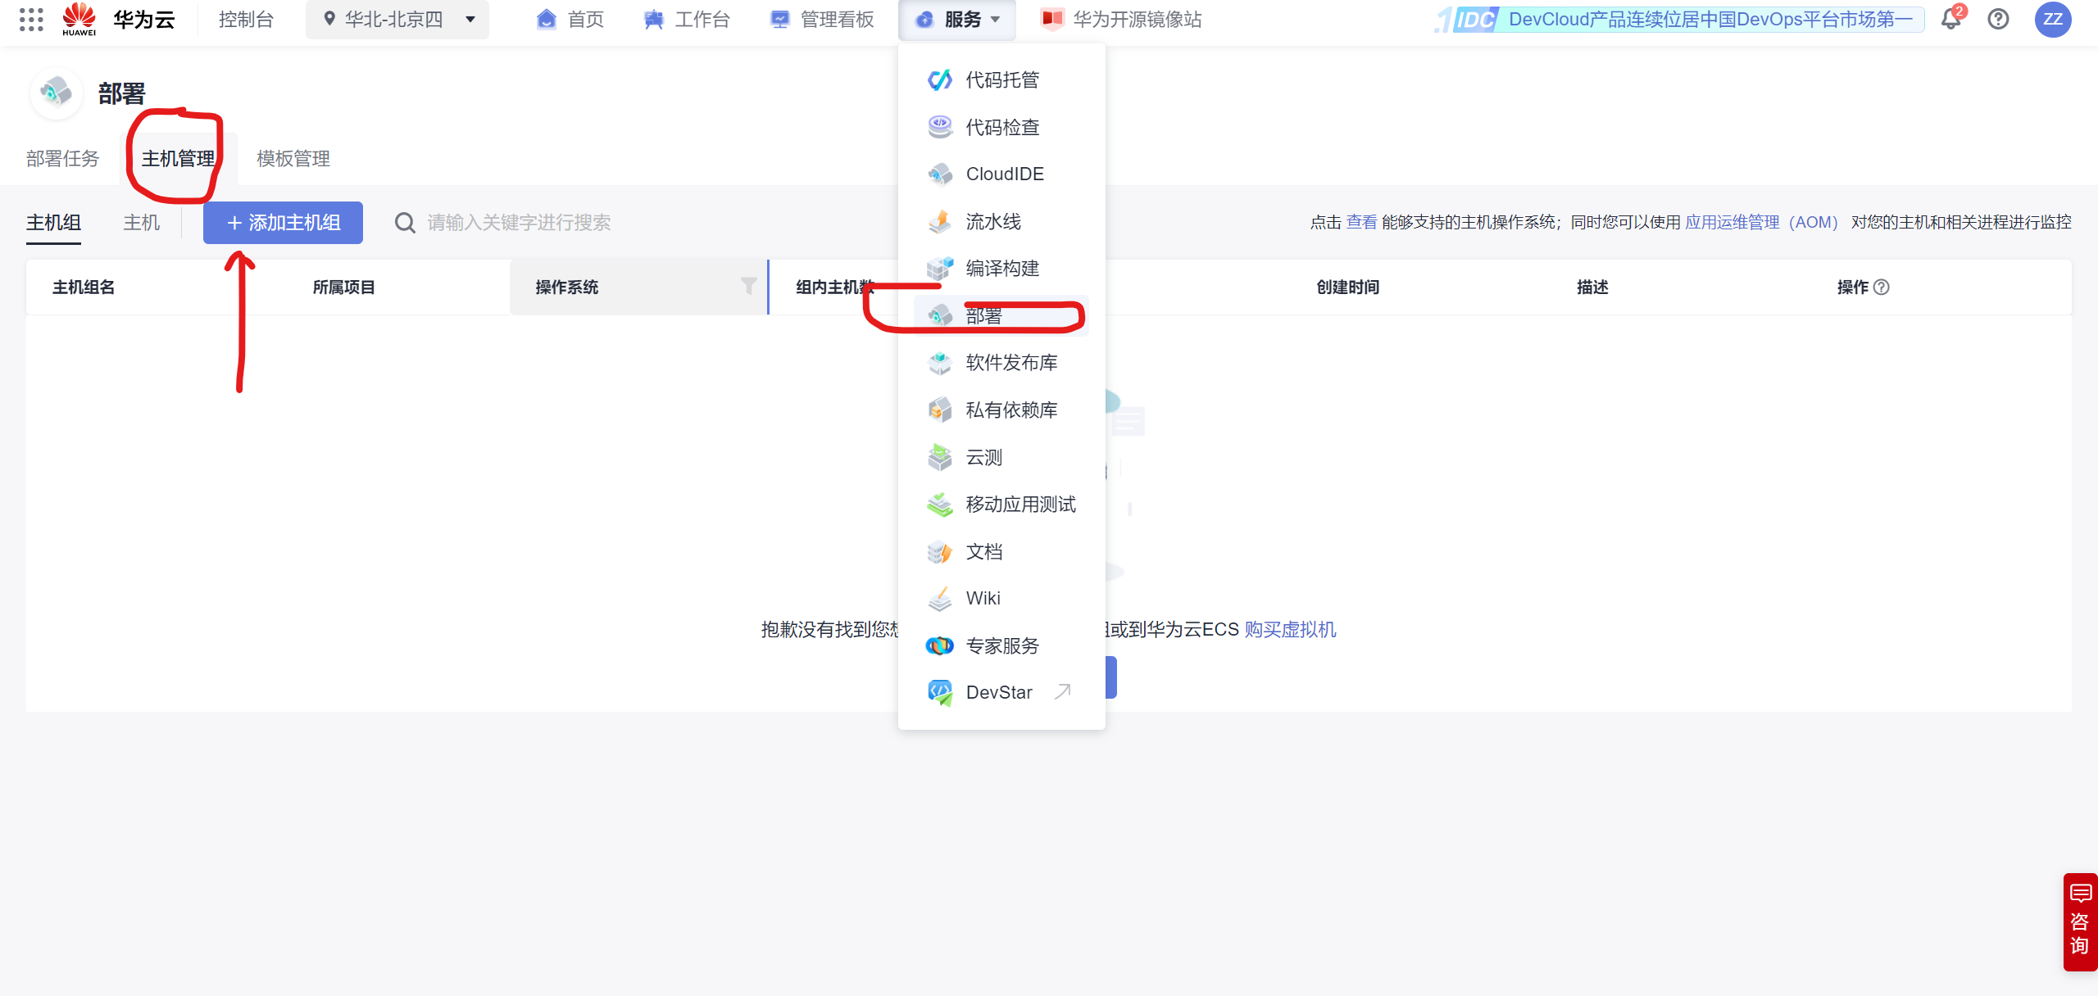The image size is (2098, 996).
Task: Open the red 咨询 consultation widget
Action: point(2079,922)
